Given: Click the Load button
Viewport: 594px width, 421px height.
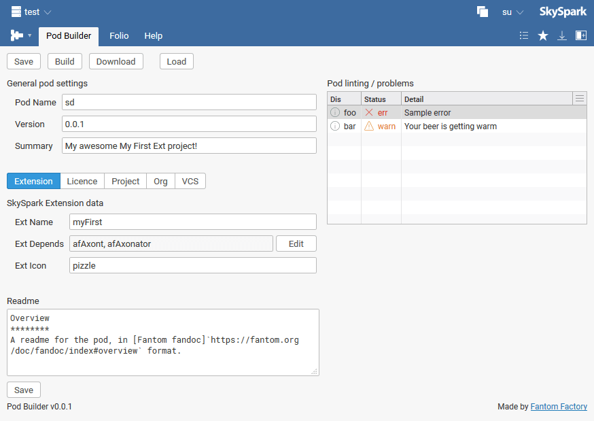Looking at the screenshot, I should click(177, 61).
